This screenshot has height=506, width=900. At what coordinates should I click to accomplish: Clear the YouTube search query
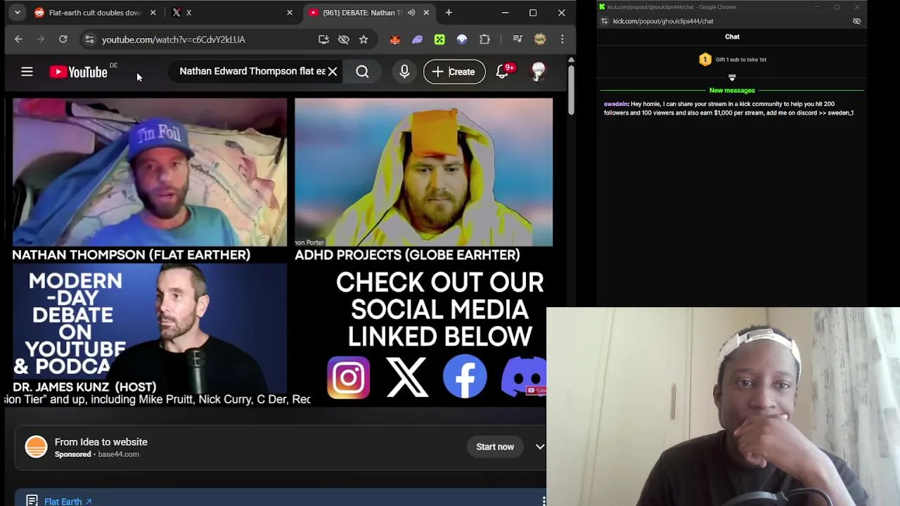333,72
